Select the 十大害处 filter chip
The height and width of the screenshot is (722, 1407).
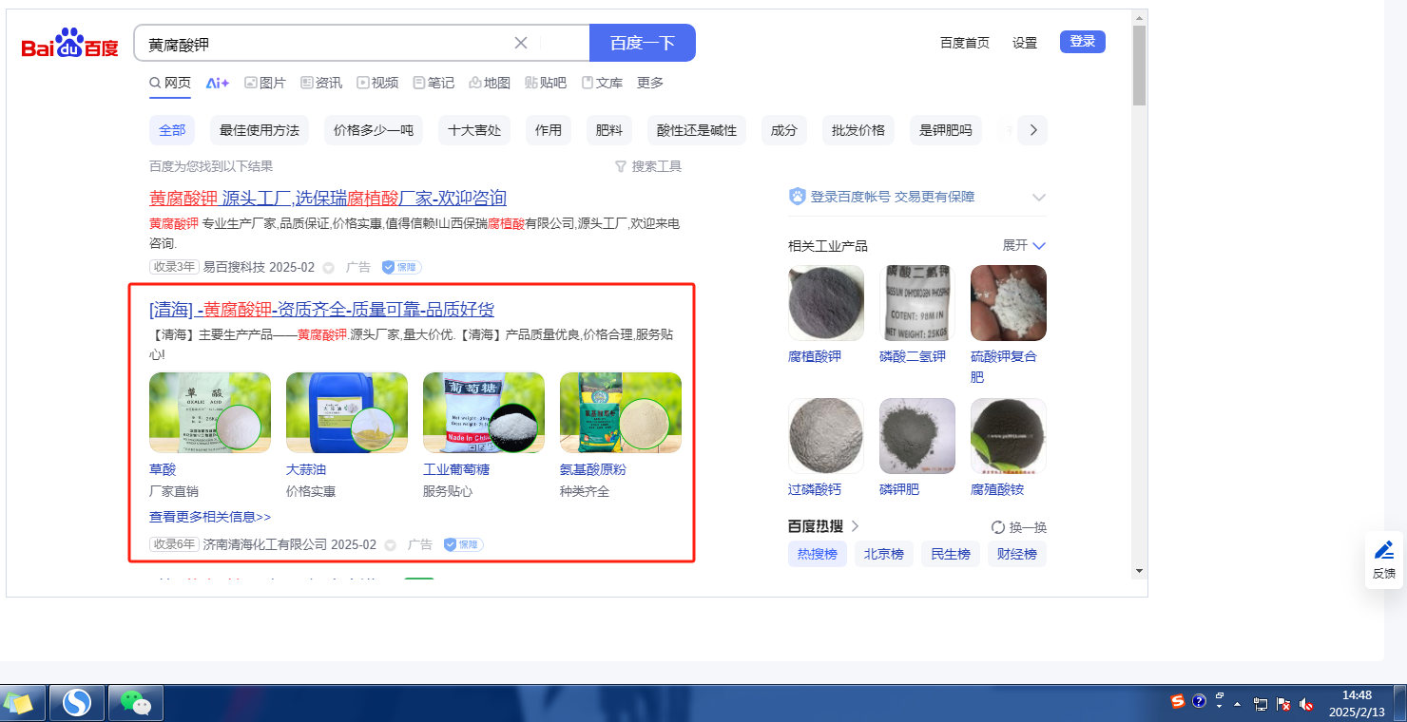(474, 130)
